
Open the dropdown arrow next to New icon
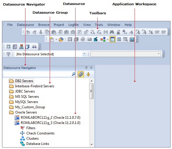pos(56,39)
